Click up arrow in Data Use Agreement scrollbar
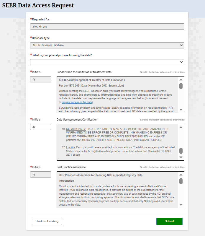205x236 pixels. point(181,127)
